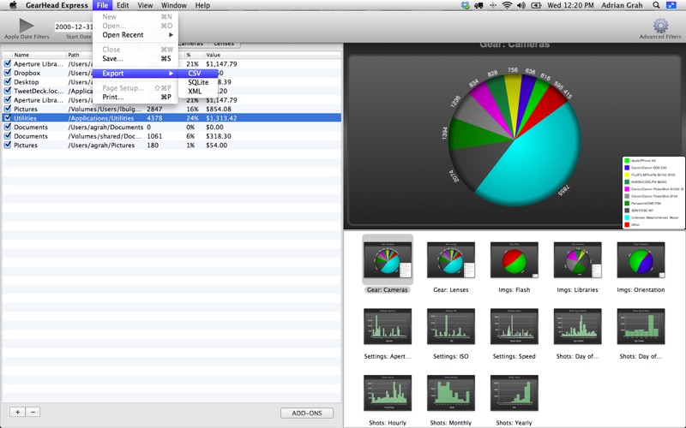This screenshot has height=428, width=686.
Task: Choose XML export format
Action: click(x=198, y=92)
